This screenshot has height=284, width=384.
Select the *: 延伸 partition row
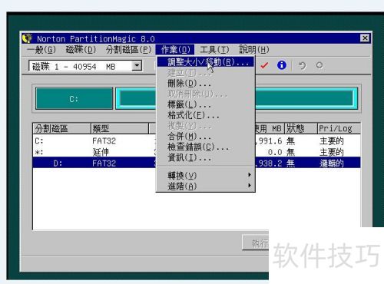pos(197,152)
